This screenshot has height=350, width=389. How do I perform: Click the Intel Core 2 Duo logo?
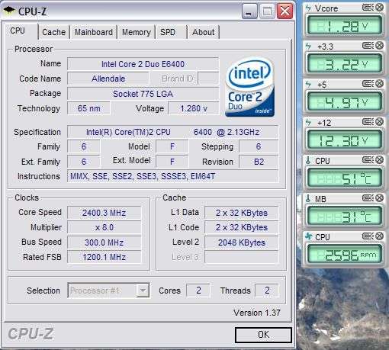point(250,86)
